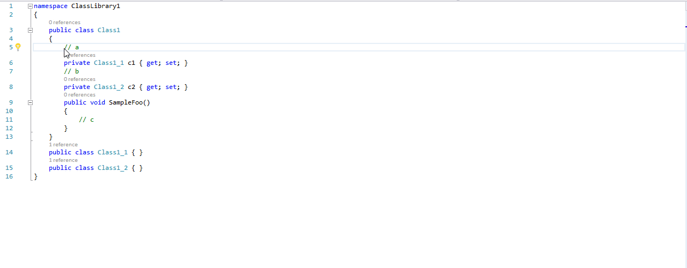
Task: Click the ClassLibrary1 namespace name
Action: pos(96,6)
